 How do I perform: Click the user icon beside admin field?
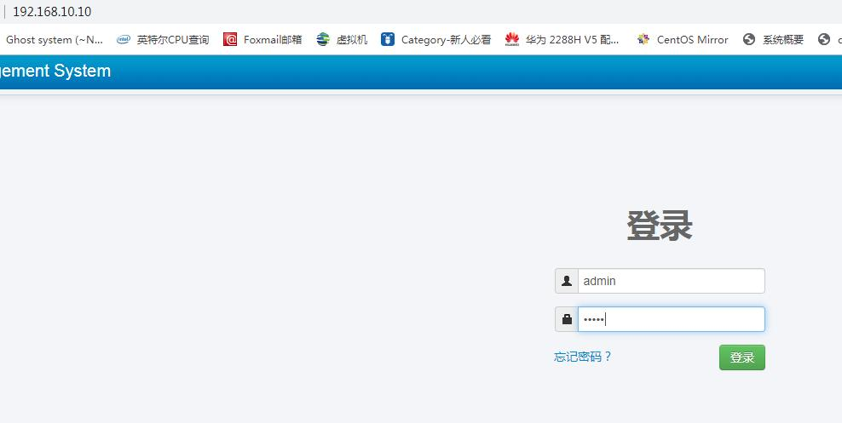coord(567,281)
